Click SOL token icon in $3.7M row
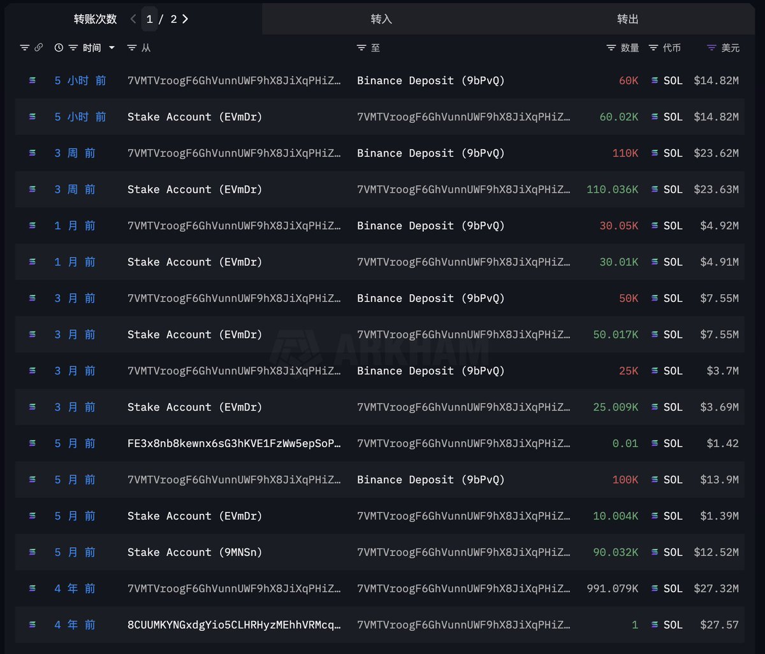 click(654, 371)
